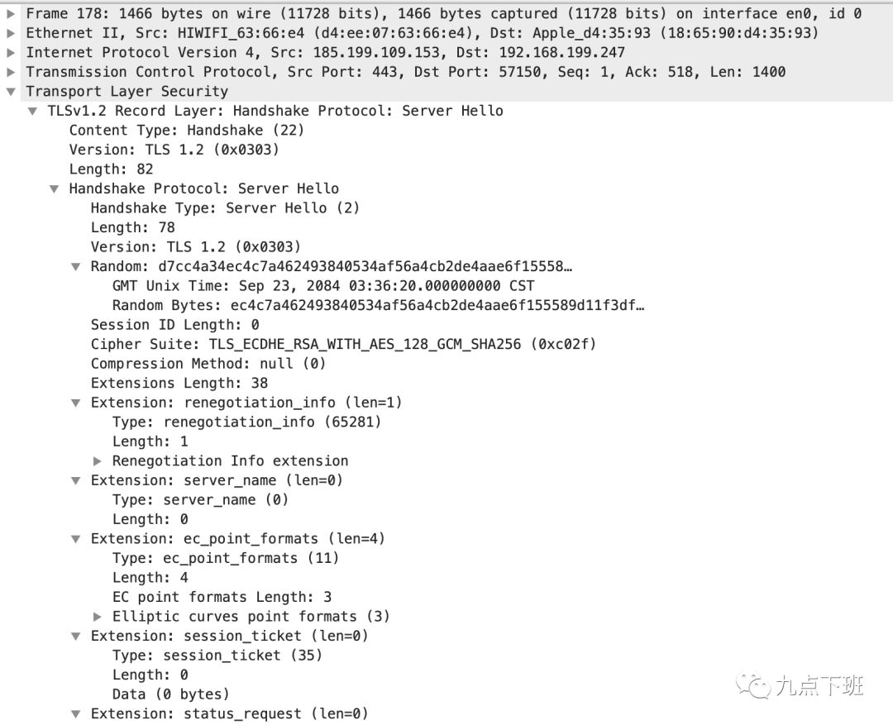
Task: Collapse the server_name extension
Action: (76, 480)
